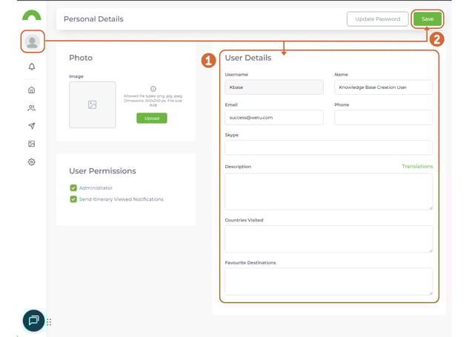Click the Username field containing Kbase
Viewport: 469px width, 337px height.
(x=274, y=87)
